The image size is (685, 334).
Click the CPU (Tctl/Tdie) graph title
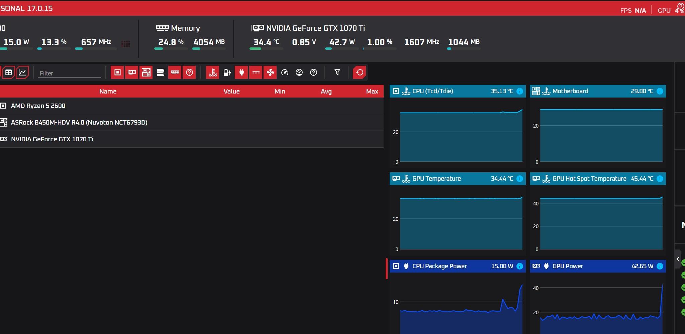[432, 91]
